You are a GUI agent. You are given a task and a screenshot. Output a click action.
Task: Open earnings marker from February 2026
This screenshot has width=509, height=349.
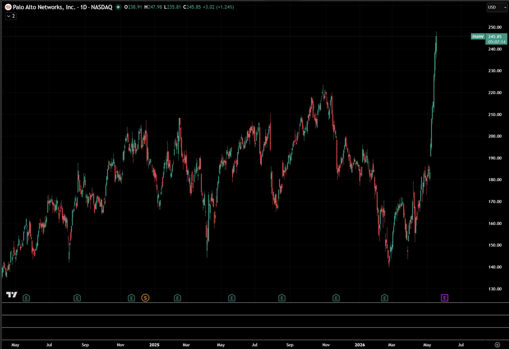click(385, 298)
